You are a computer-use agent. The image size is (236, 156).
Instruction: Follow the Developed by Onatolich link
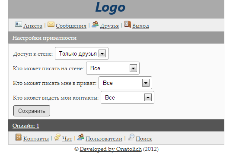pos(111,149)
